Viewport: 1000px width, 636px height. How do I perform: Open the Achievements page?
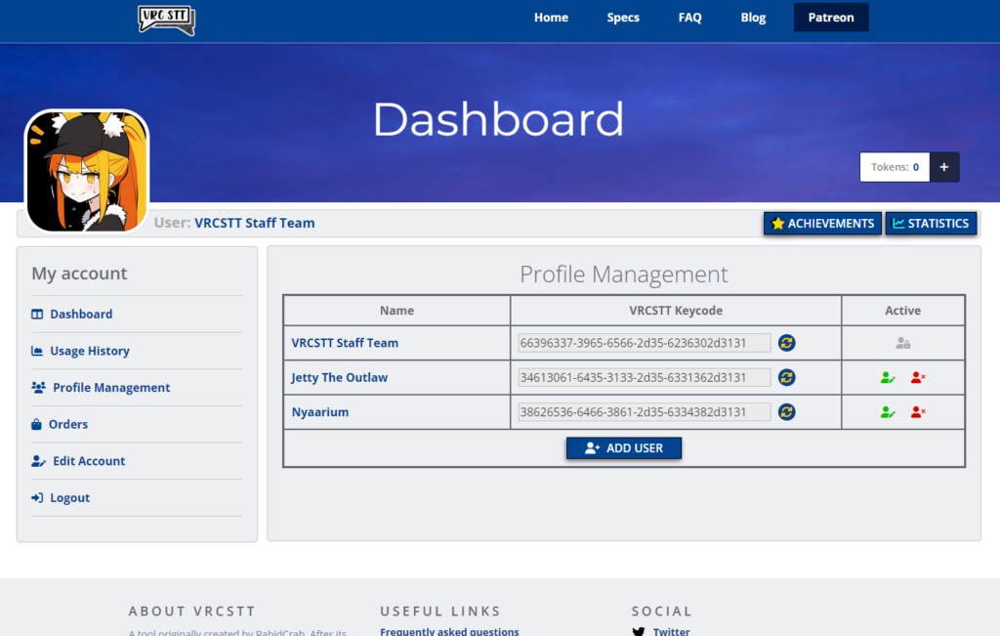pyautogui.click(x=822, y=224)
